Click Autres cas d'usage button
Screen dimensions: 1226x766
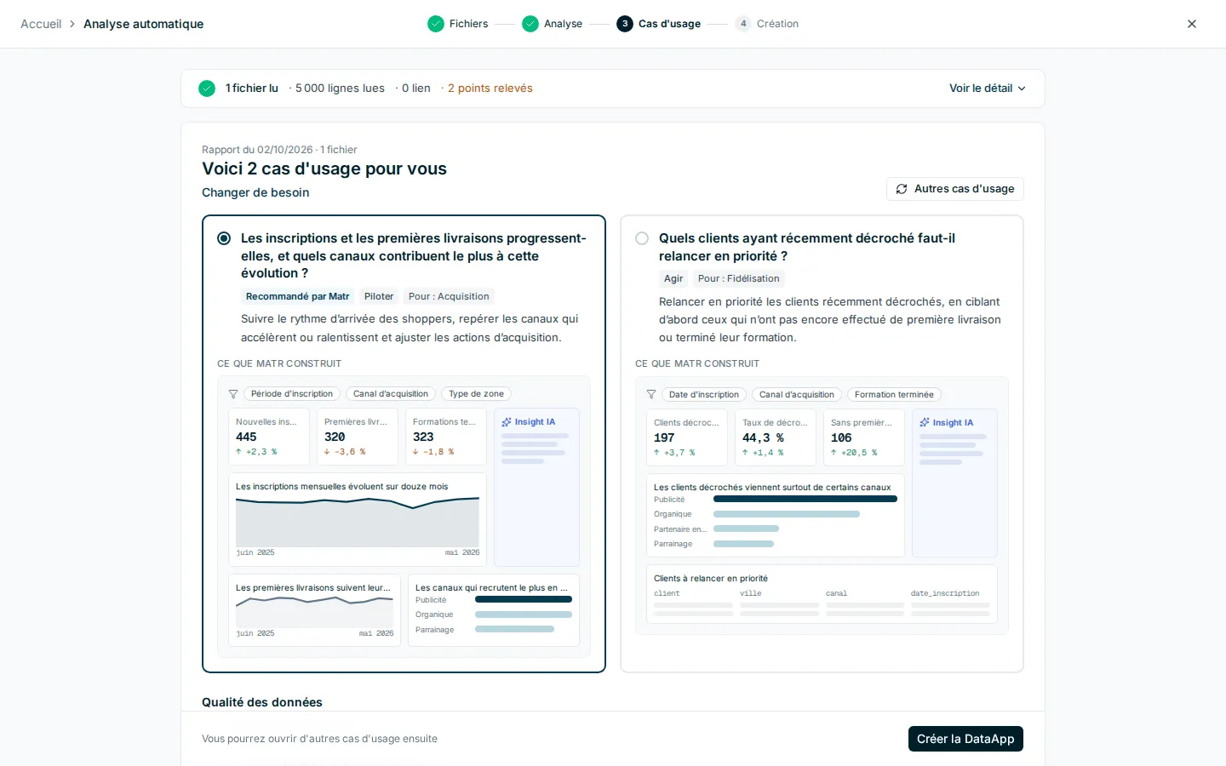(x=955, y=189)
